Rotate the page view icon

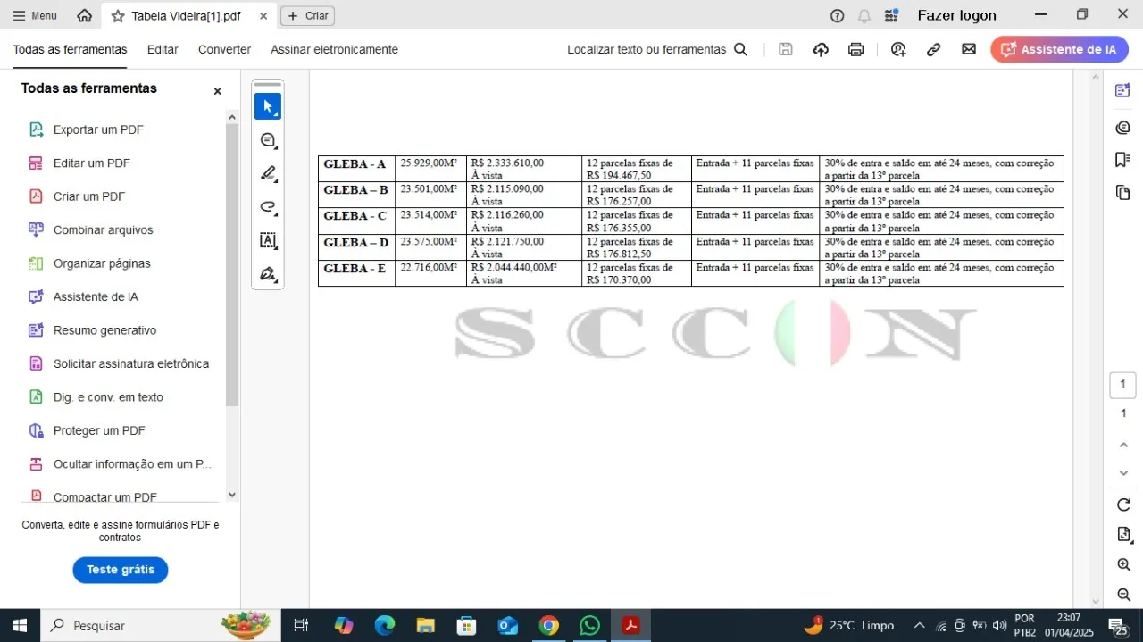point(1123,504)
